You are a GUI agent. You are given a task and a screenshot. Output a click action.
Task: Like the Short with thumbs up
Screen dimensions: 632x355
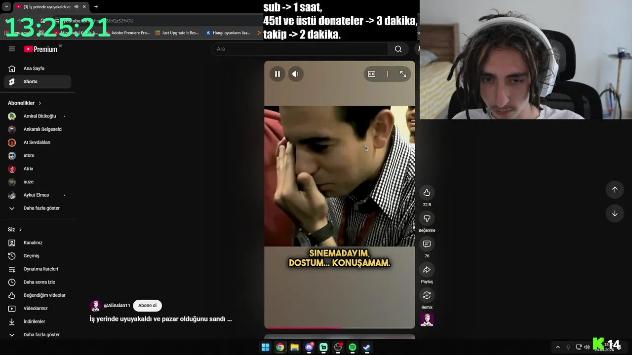(x=427, y=193)
